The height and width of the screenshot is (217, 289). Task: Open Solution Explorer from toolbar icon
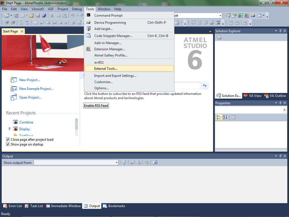[228, 16]
